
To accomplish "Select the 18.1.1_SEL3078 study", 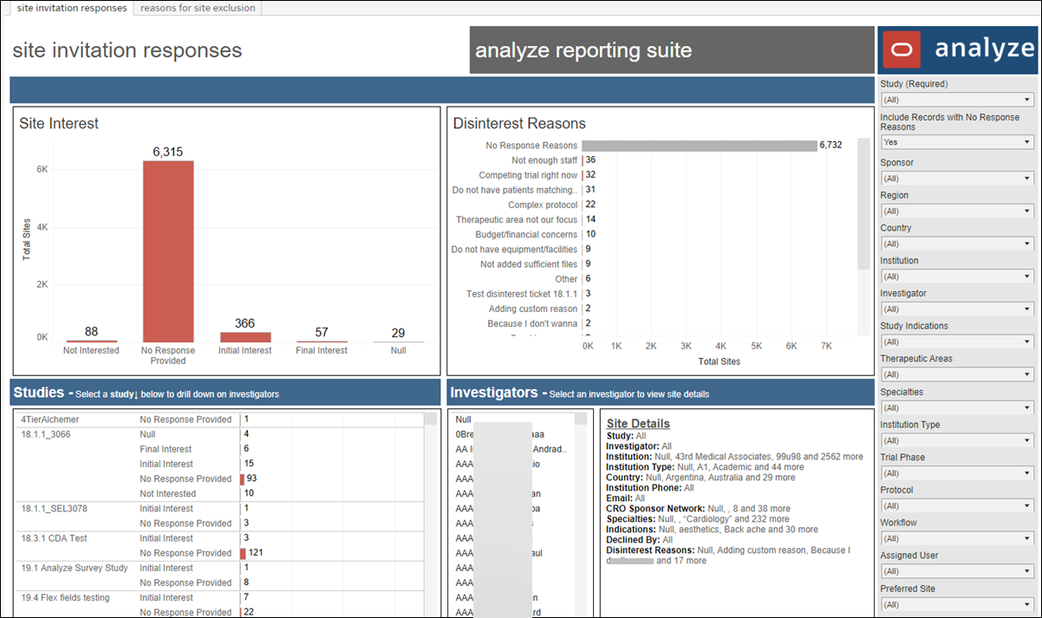I will pos(55,509).
